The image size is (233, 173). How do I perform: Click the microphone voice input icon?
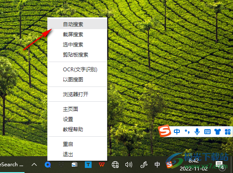pyautogui.click(x=197, y=132)
